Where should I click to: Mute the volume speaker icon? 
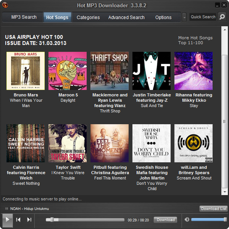187,219
